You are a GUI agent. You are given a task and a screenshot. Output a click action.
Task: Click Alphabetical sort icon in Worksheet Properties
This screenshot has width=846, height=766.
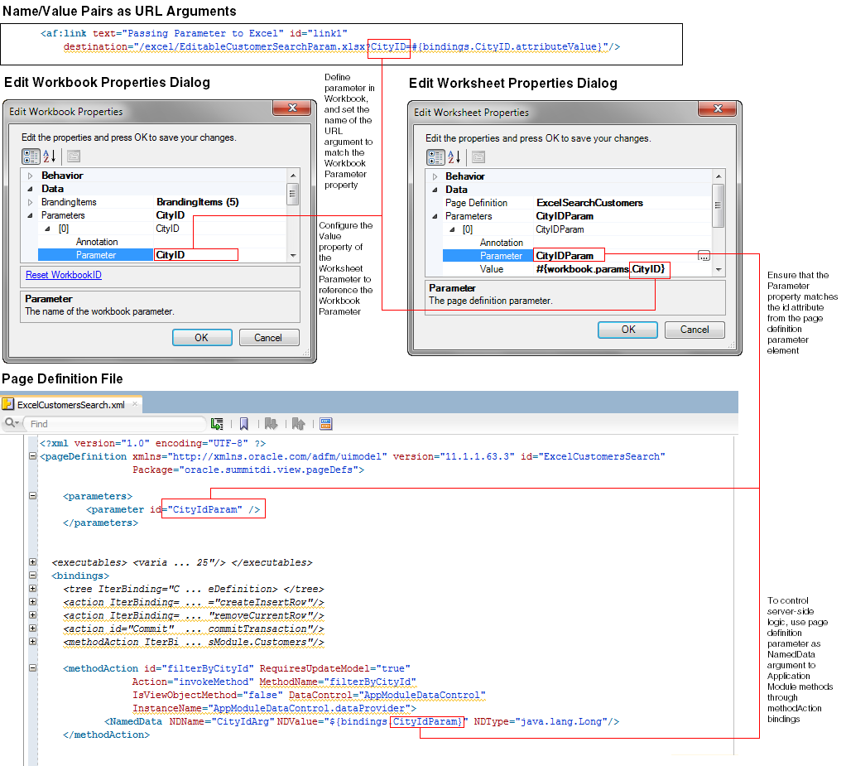tap(454, 157)
